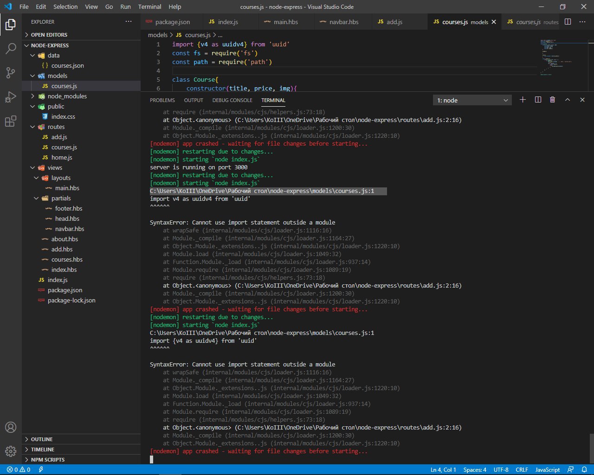Switch to the Output panel tab
Viewport: 594px width, 475px height.
(x=194, y=100)
